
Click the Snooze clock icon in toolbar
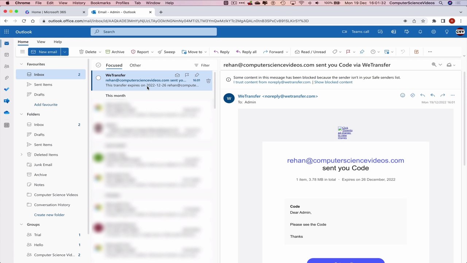coord(373,52)
